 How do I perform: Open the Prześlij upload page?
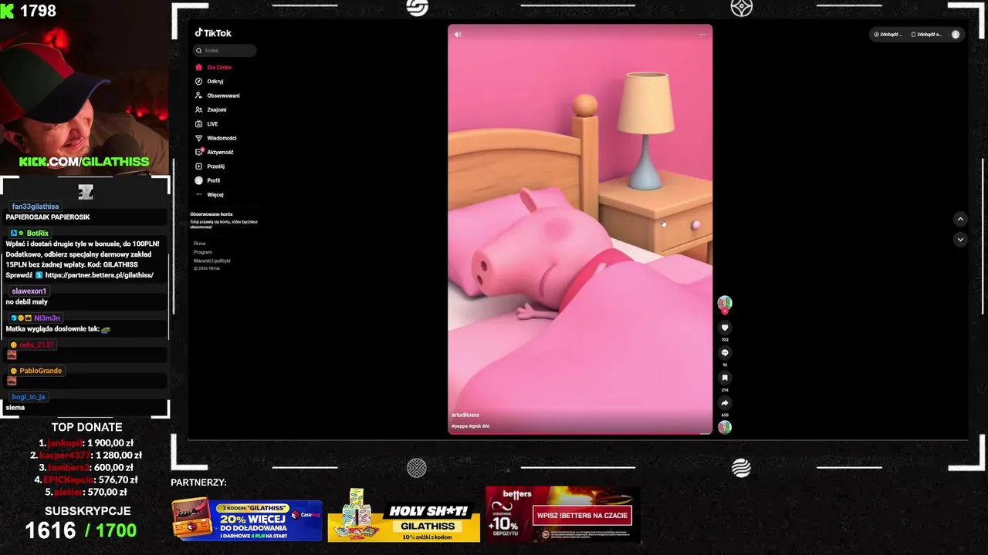[x=209, y=166]
